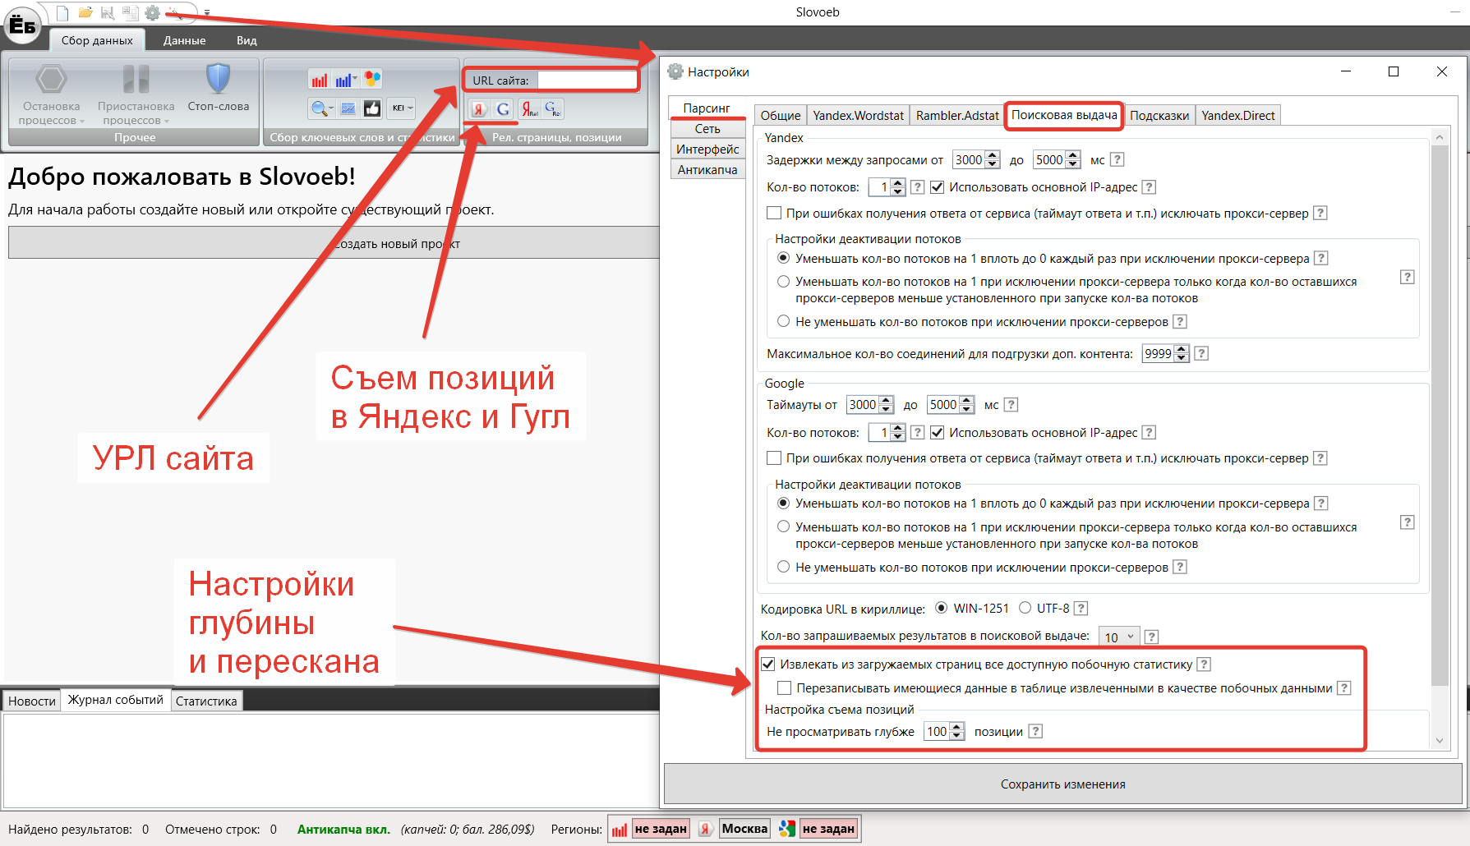This screenshot has height=846, width=1470.
Task: Open 'Новости' bottom panel tab
Action: click(x=32, y=701)
